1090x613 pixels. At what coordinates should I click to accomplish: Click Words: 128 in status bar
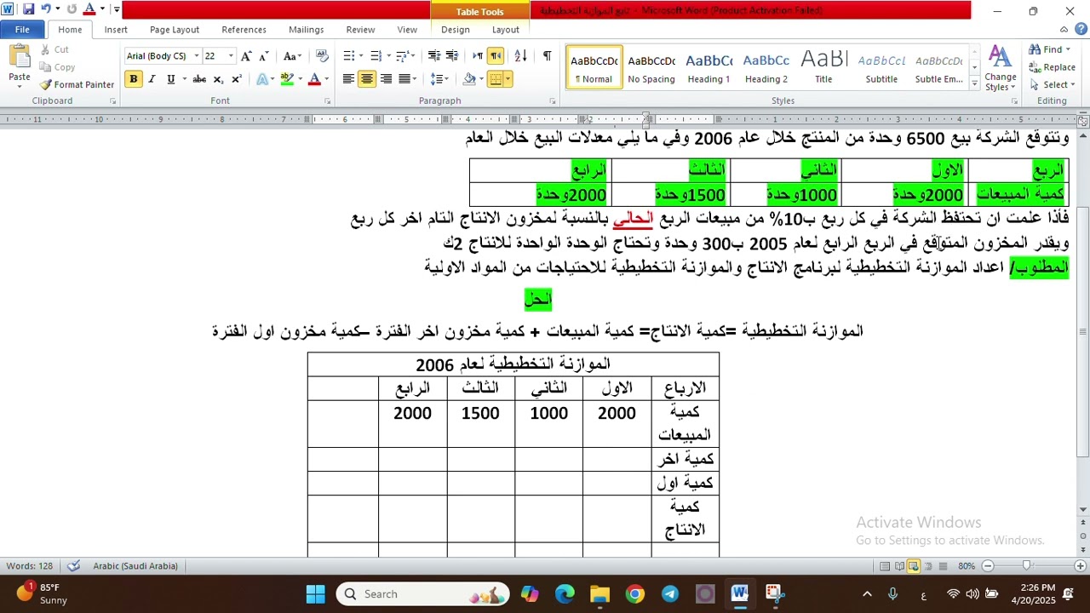coord(30,566)
